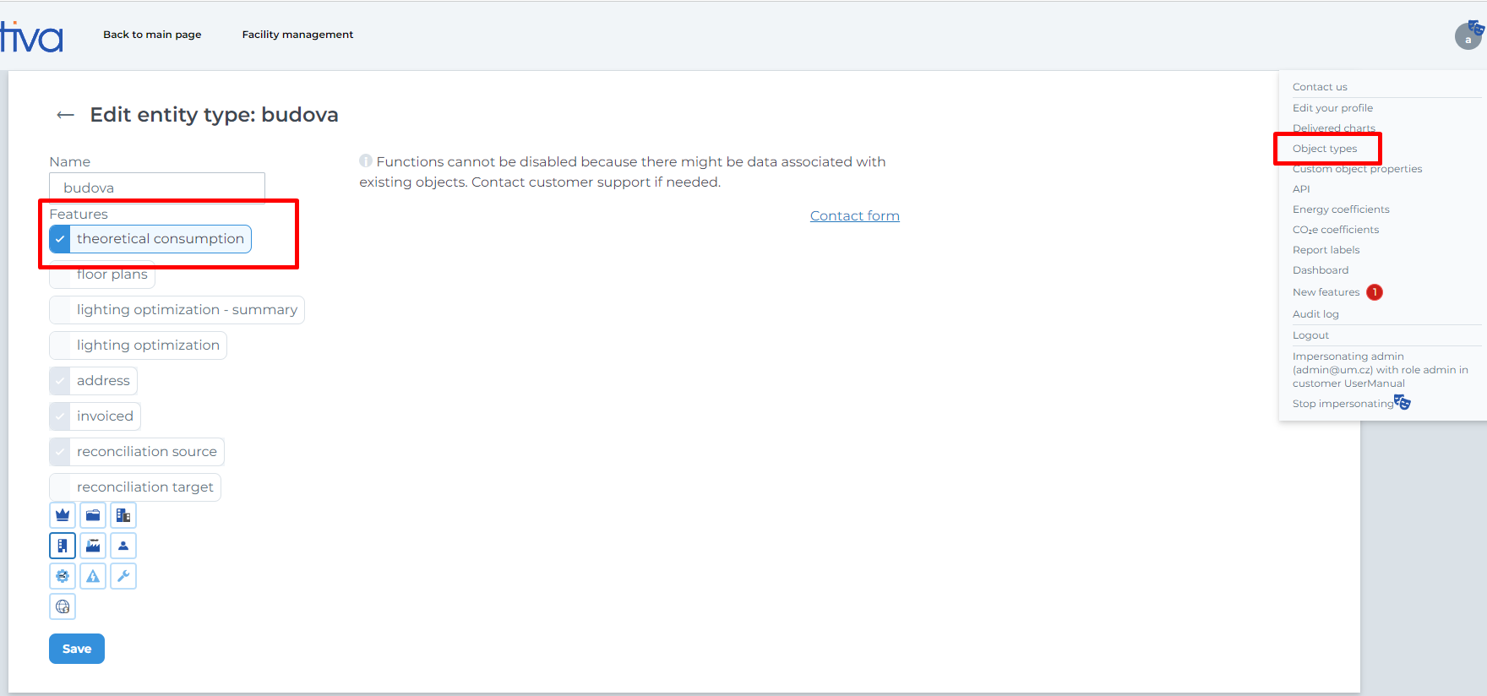This screenshot has width=1487, height=696.
Task: Open Object types from user menu
Action: [1324, 149]
